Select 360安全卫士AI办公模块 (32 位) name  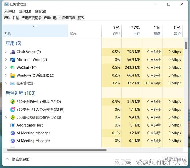(x=41, y=110)
